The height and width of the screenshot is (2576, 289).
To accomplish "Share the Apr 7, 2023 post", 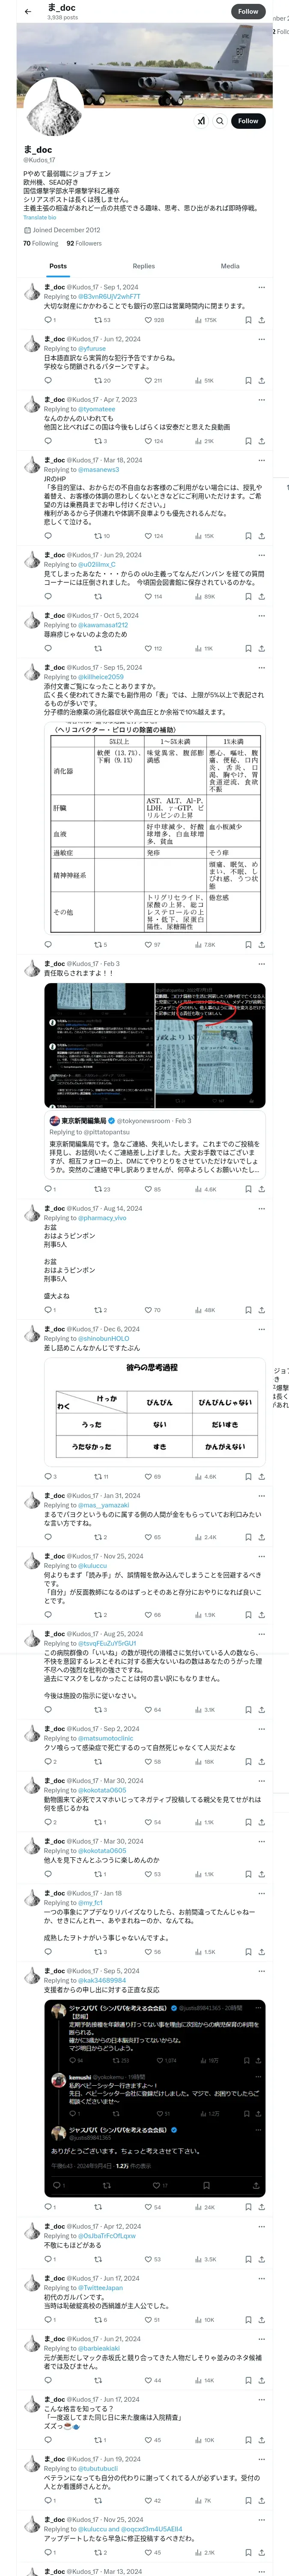I will pyautogui.click(x=261, y=441).
